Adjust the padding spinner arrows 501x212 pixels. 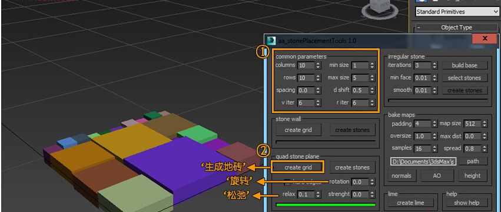[434, 124]
